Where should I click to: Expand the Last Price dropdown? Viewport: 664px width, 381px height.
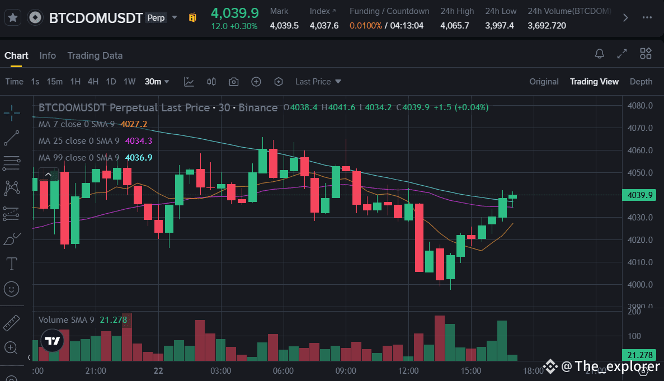coord(318,81)
